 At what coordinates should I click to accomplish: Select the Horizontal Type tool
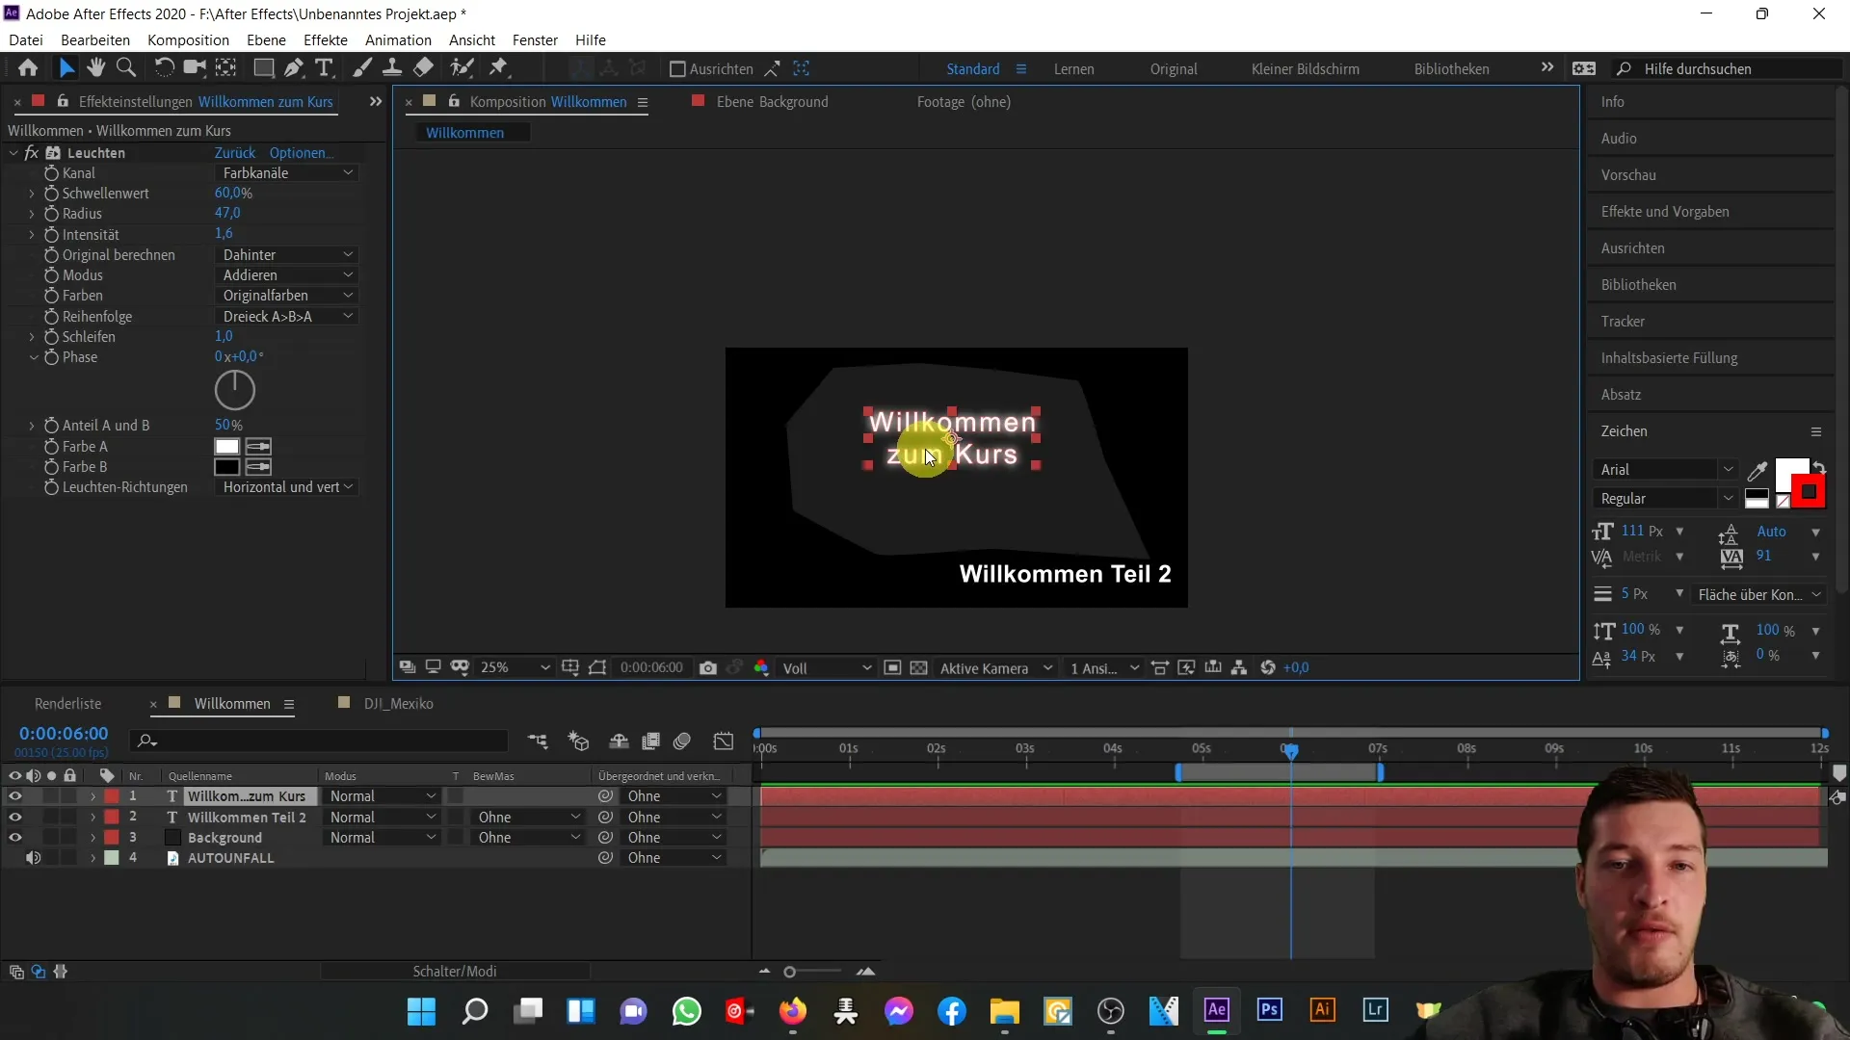pos(325,68)
